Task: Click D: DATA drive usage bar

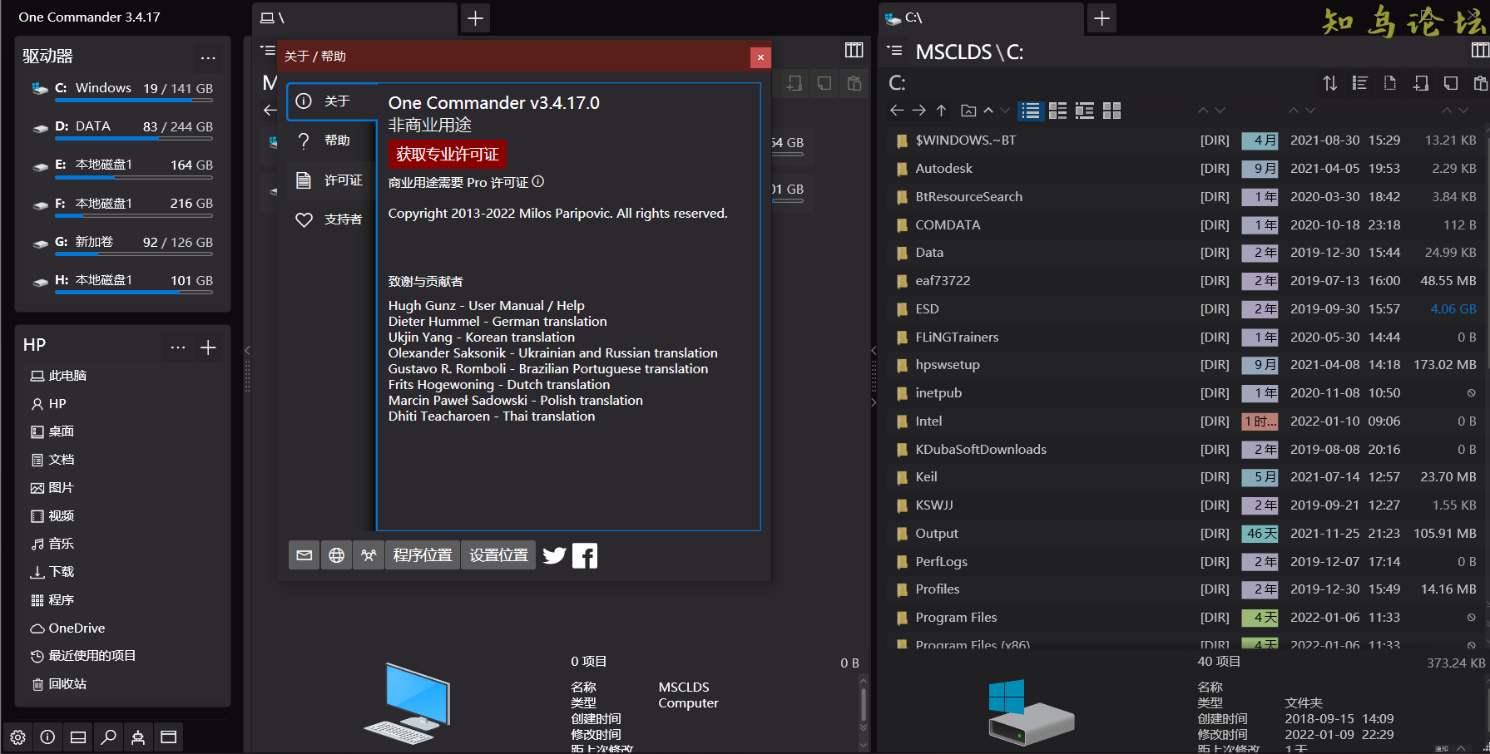Action: (x=133, y=139)
